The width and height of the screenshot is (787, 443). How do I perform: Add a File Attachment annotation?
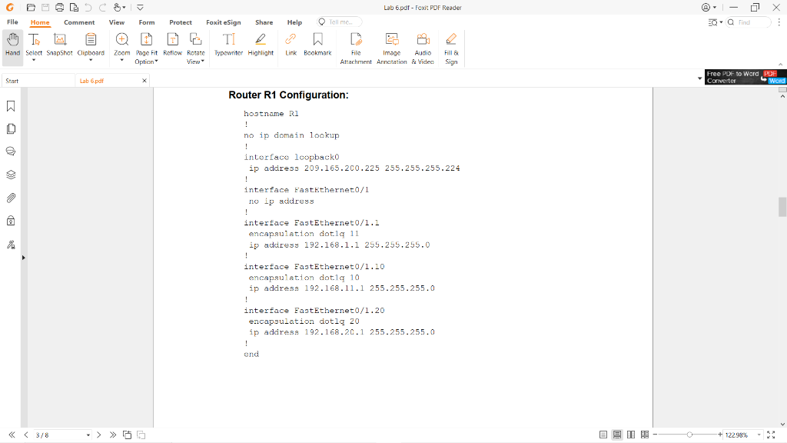pos(356,46)
